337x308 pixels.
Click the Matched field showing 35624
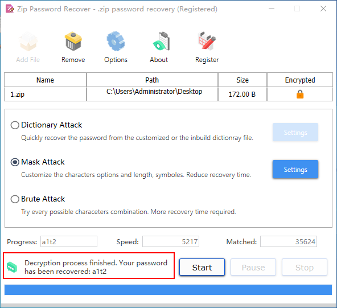point(289,241)
